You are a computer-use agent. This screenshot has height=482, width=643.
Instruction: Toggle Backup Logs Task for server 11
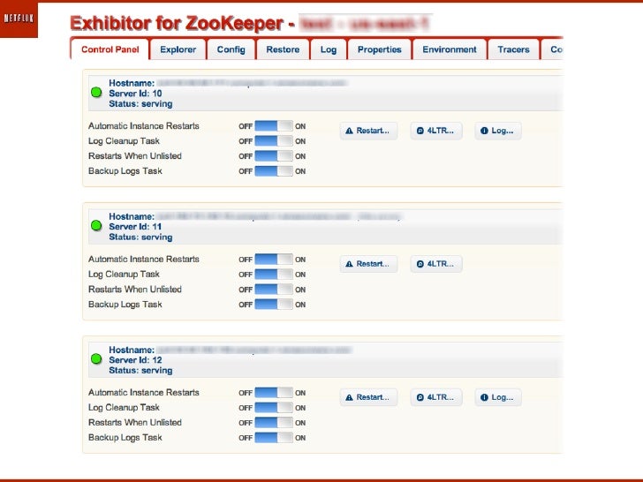coord(274,305)
